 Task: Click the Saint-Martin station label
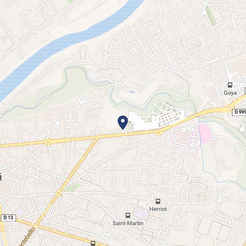click(x=128, y=223)
